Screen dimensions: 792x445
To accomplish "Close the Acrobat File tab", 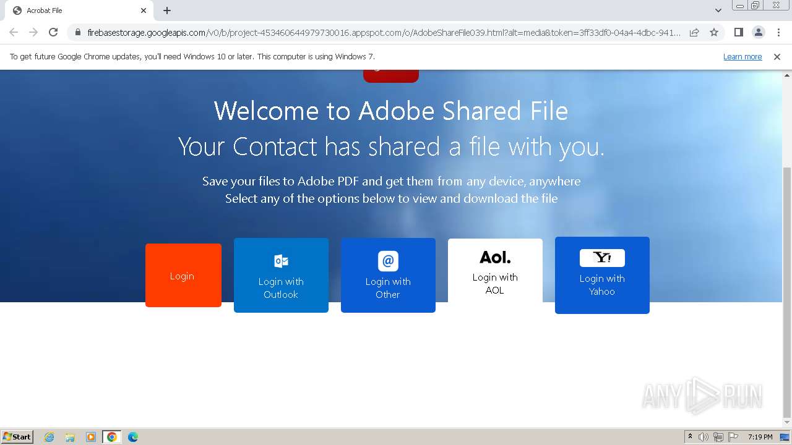I will point(144,11).
